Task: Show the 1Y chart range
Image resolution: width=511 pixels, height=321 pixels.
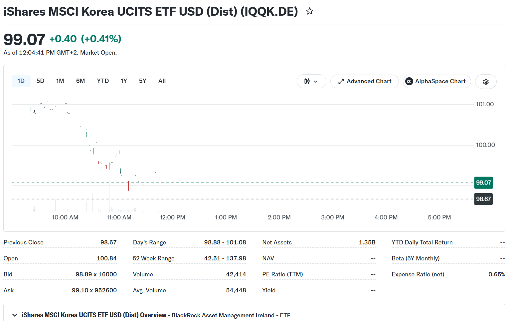Action: click(x=124, y=81)
